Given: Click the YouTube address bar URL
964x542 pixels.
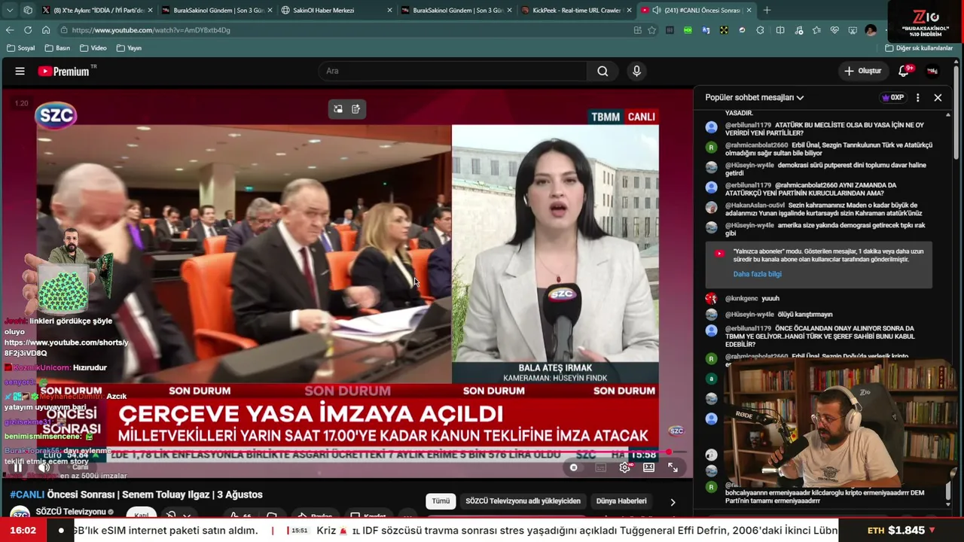Looking at the screenshot, I should click(151, 30).
